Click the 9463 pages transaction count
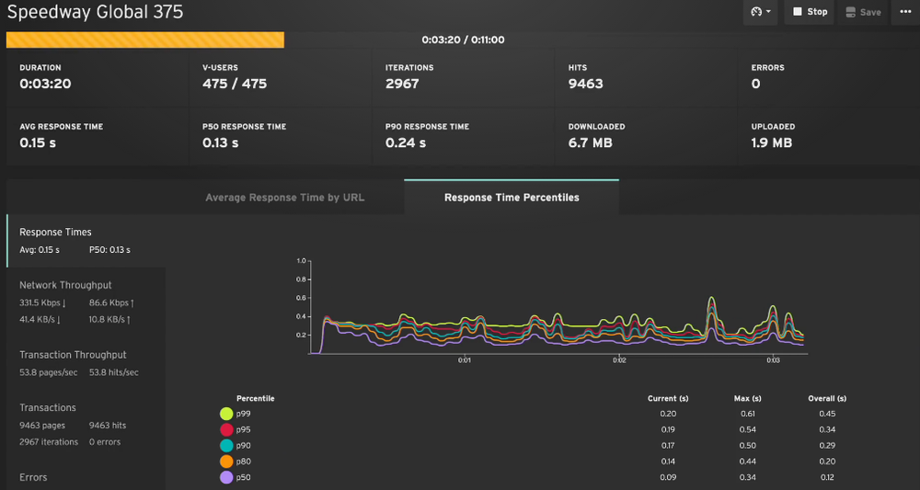The height and width of the screenshot is (490, 920). (x=42, y=426)
